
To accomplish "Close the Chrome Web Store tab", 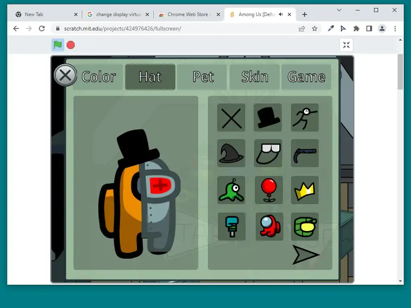I will pyautogui.click(x=218, y=14).
